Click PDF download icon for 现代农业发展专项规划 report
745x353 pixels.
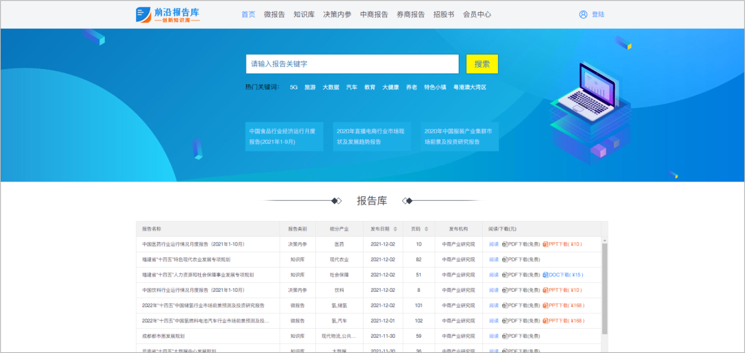[x=504, y=259]
